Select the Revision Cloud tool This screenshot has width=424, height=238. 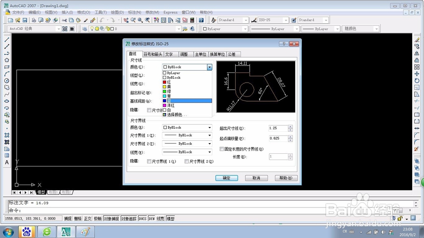7,88
